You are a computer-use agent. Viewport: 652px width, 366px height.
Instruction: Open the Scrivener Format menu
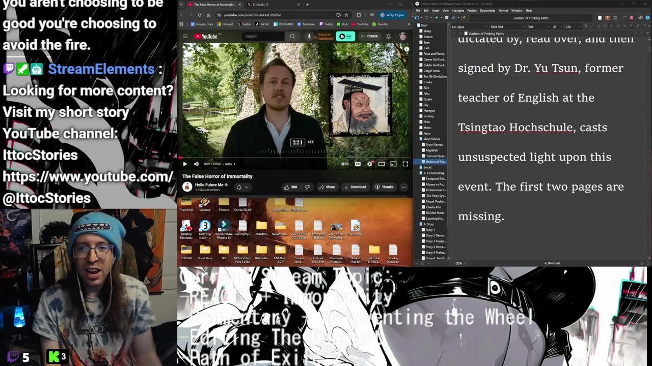503,11
